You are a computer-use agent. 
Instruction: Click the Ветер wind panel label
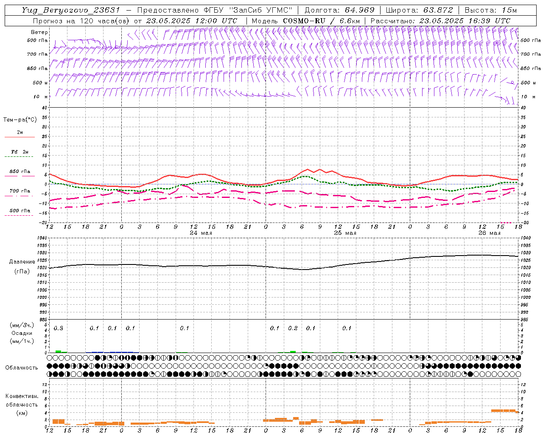tap(39, 32)
